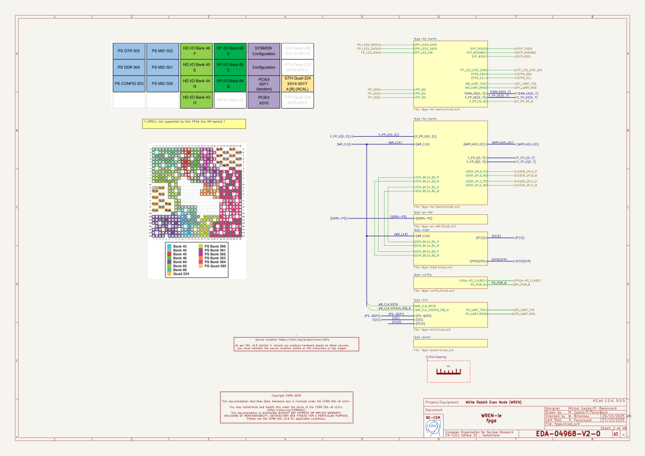The image size is (645, 456).
Task: Click the USER_UFL0_P hierarchical label outside hp-banks
Action: tap(526, 171)
